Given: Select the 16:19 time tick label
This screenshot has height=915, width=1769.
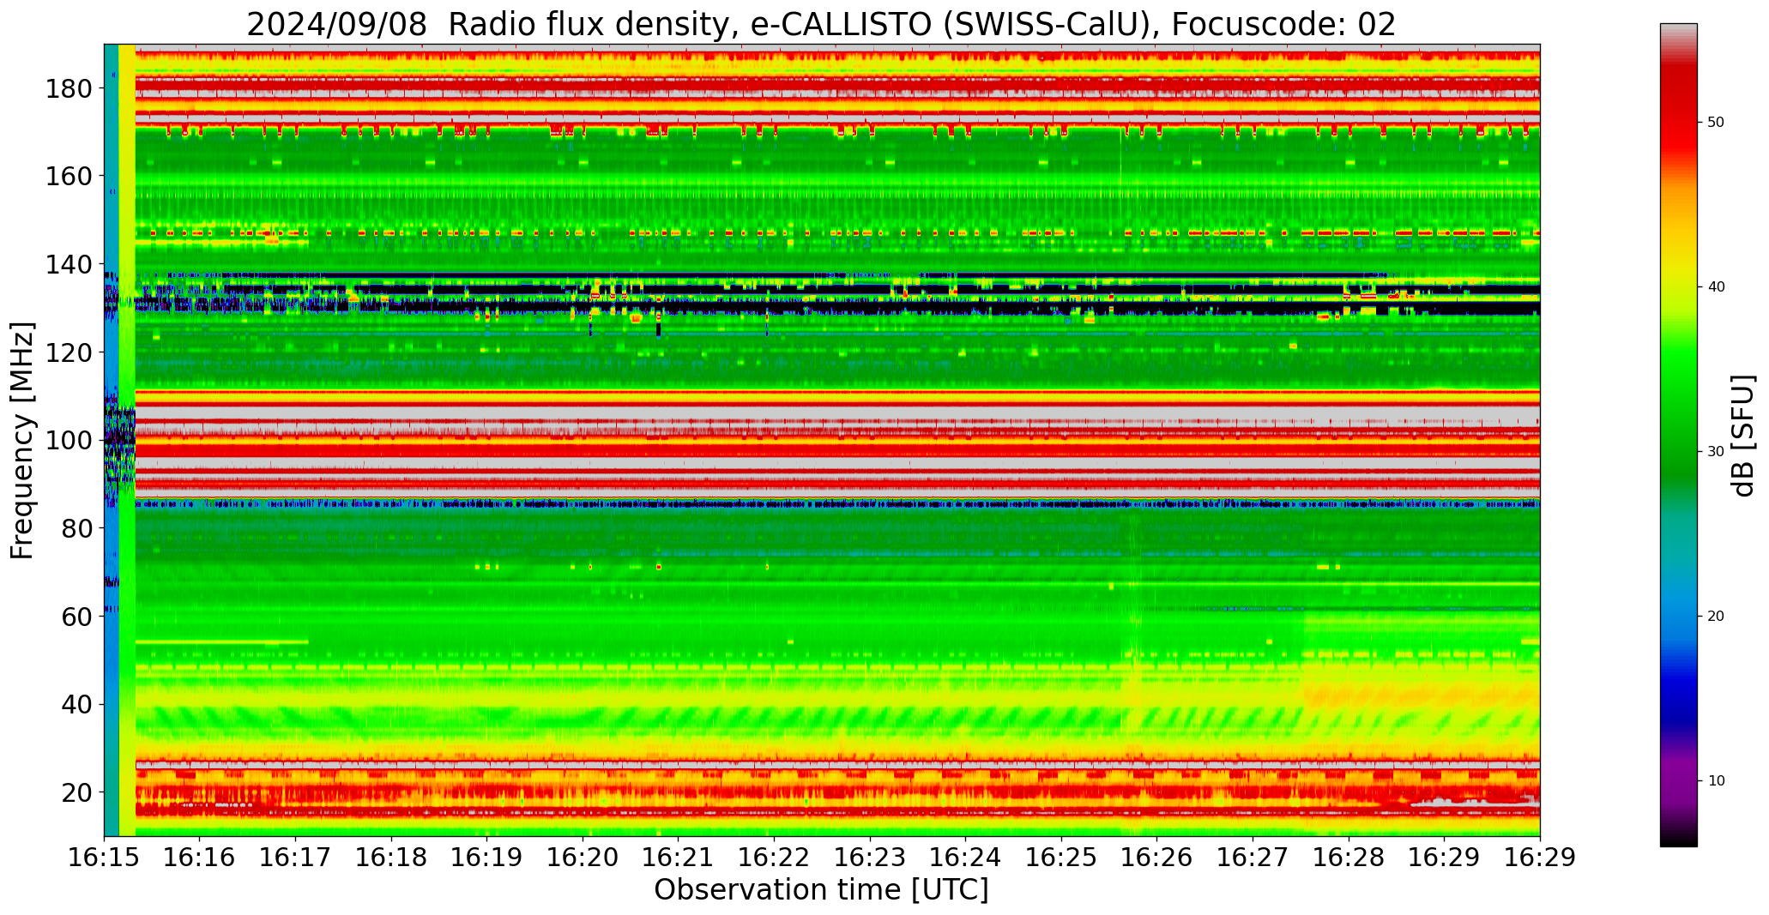Looking at the screenshot, I should pos(487,857).
